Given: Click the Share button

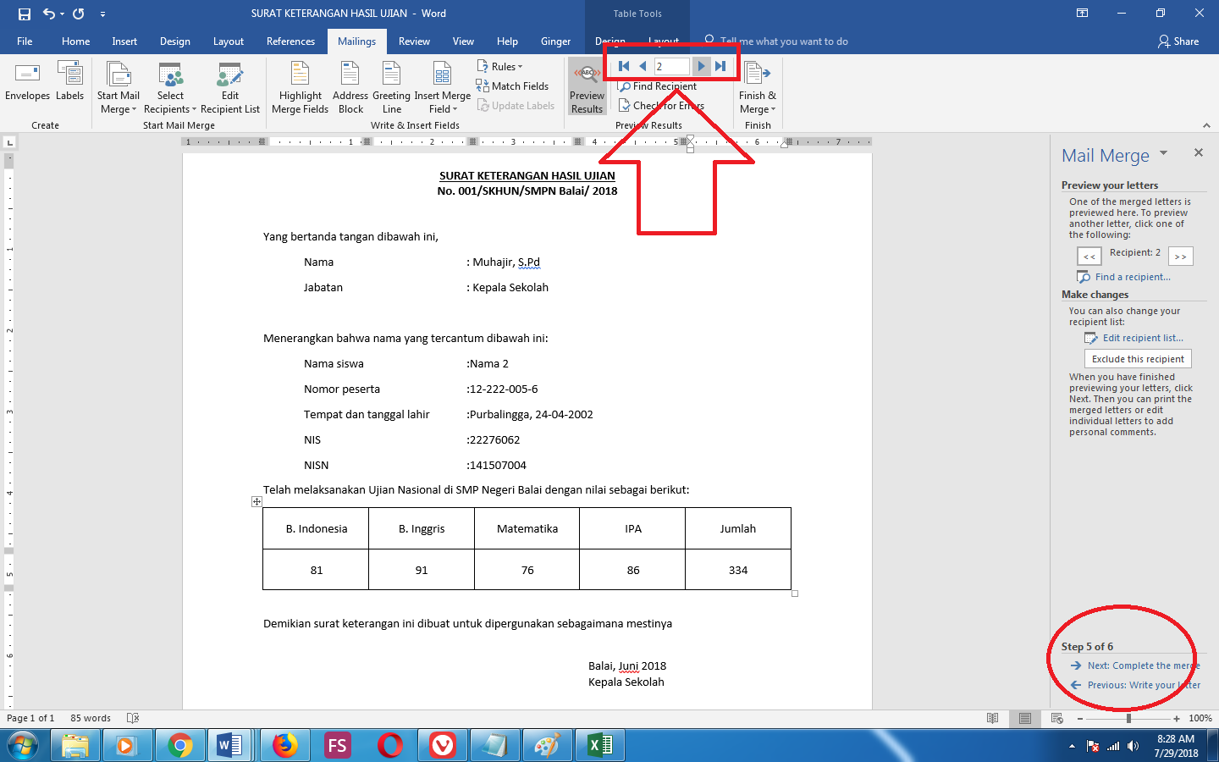Looking at the screenshot, I should pyautogui.click(x=1178, y=41).
